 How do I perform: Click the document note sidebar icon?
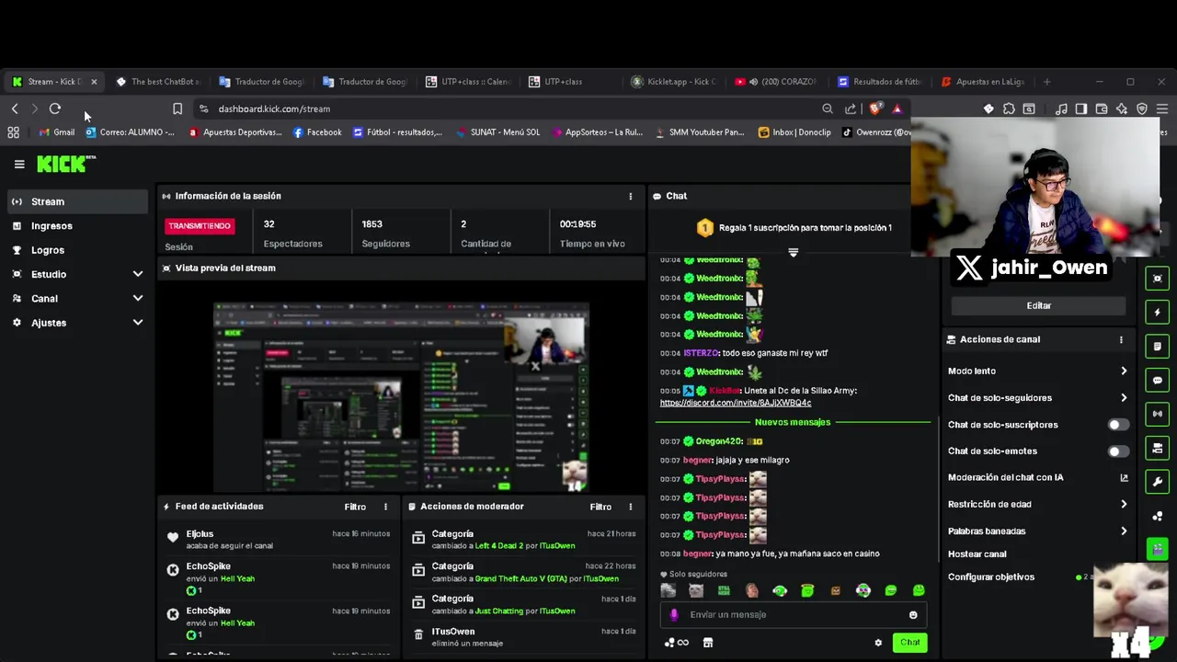[x=1158, y=347]
